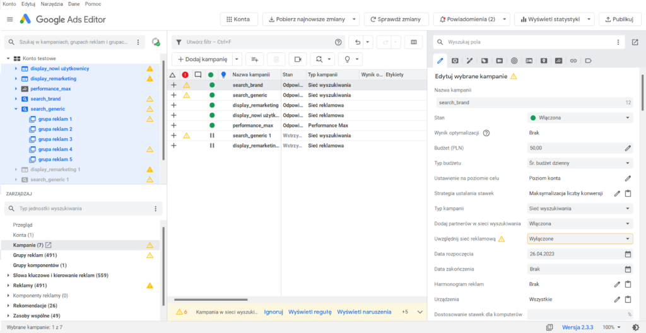Expand the display_remarketing campaign tree node
646x333 pixels.
(x=16, y=78)
